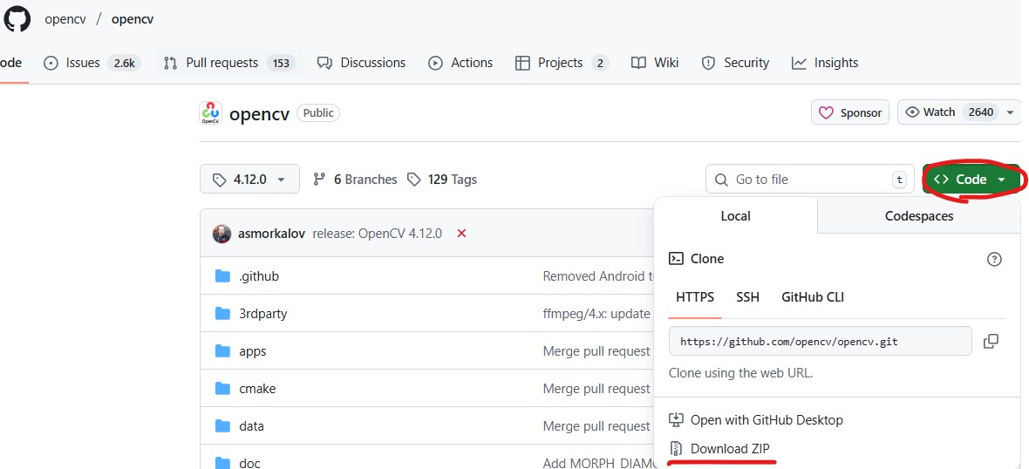Open the opencv repository link in breadcrumb

[x=133, y=19]
